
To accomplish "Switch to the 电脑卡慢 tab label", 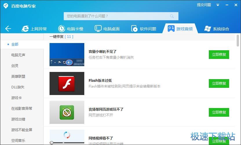I will point(75,29).
